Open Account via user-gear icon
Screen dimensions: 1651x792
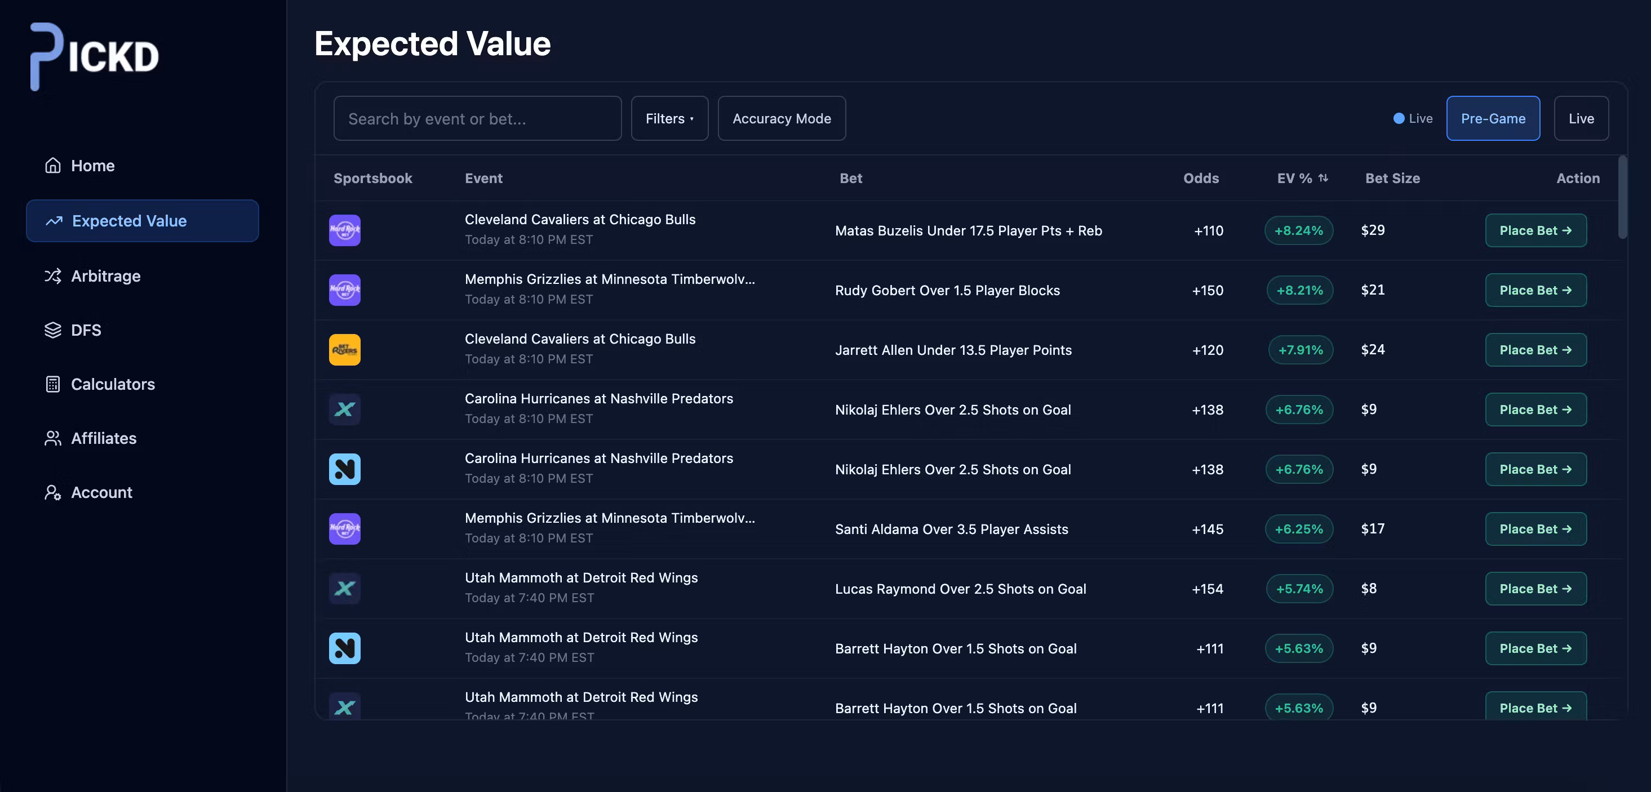[52, 492]
